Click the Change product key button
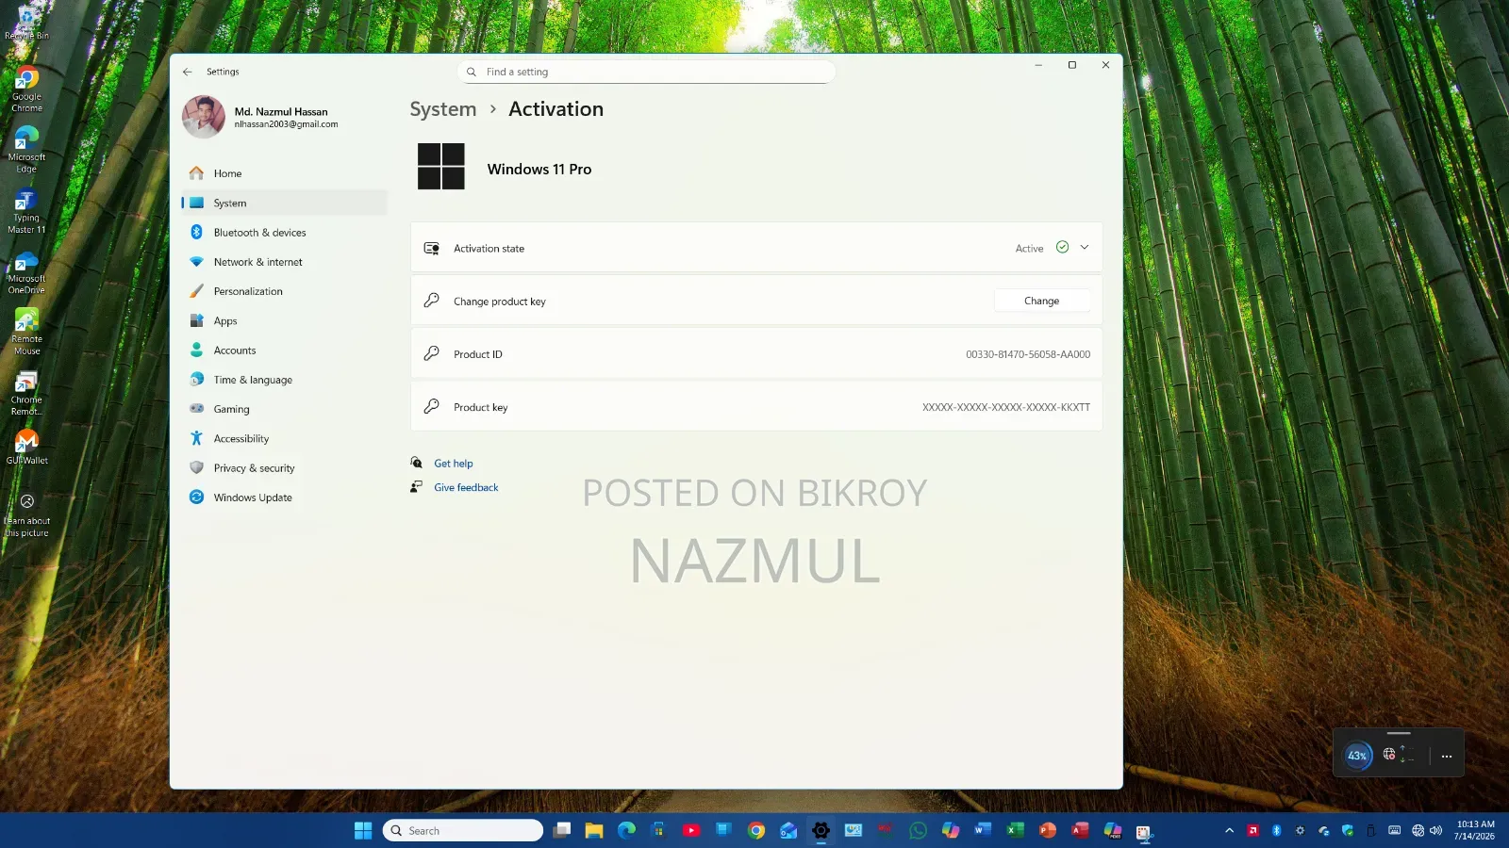 (x=1041, y=301)
